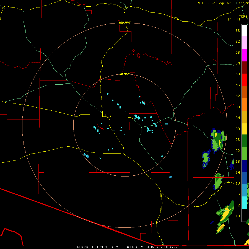Click the 100 NMI range ring label
Viewport: 249px width, 249px height.
(x=124, y=23)
